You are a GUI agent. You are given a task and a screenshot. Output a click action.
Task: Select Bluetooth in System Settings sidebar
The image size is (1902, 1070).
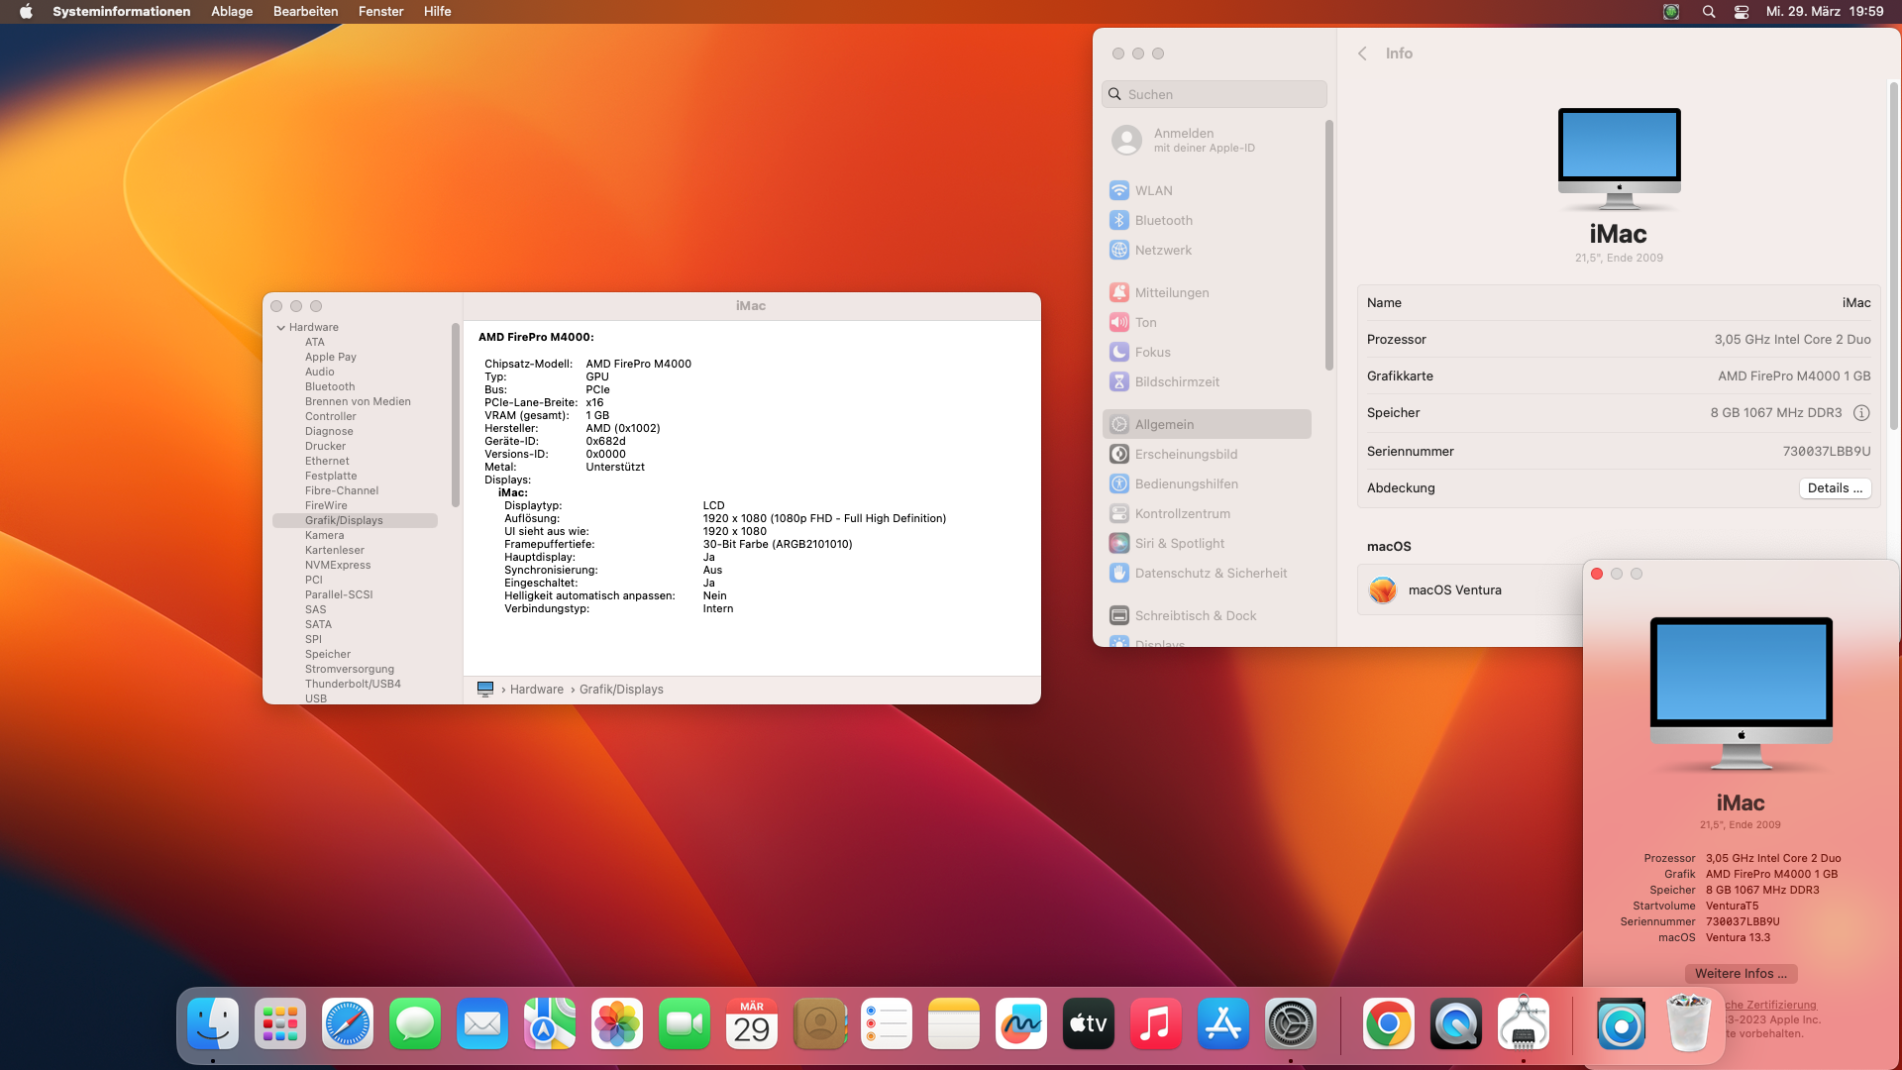1163,220
